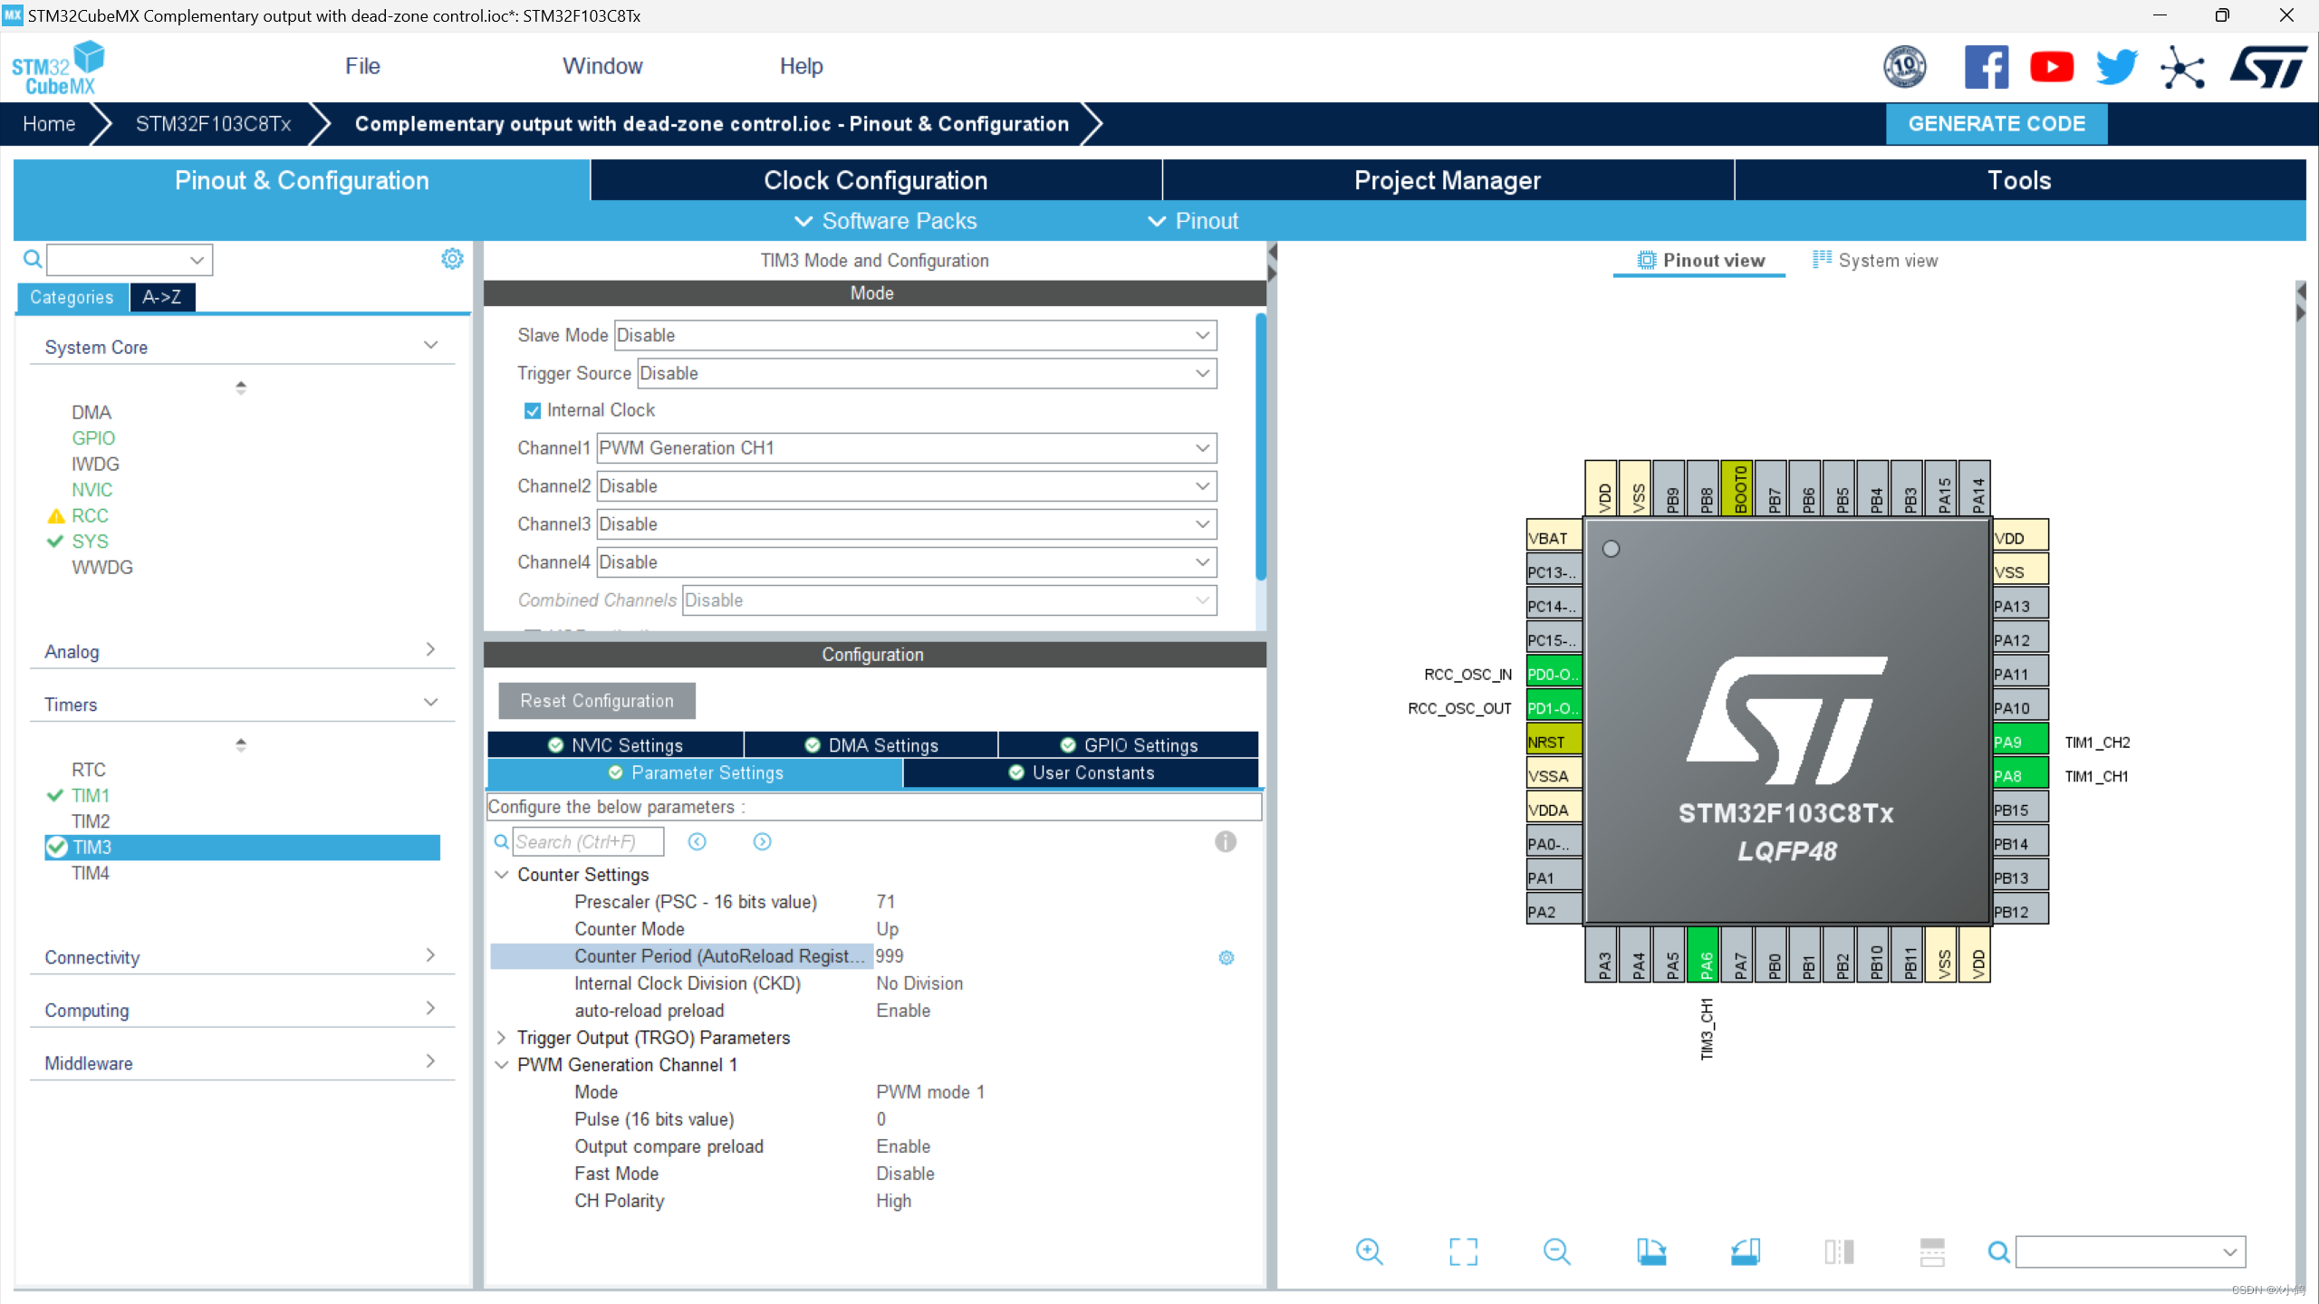
Task: Open the File menu
Action: click(x=362, y=66)
